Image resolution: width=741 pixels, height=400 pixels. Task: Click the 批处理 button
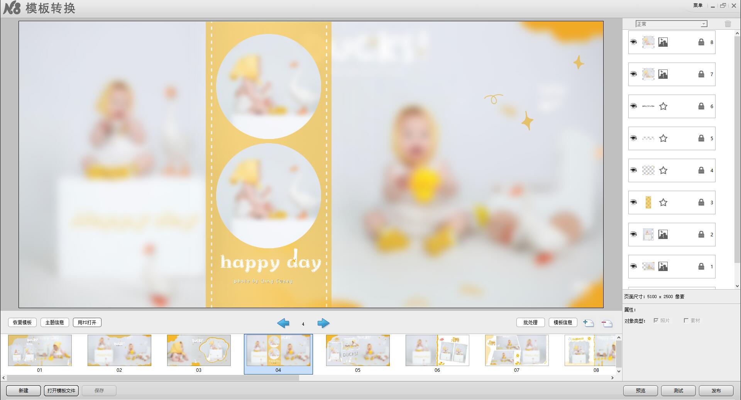coord(530,322)
